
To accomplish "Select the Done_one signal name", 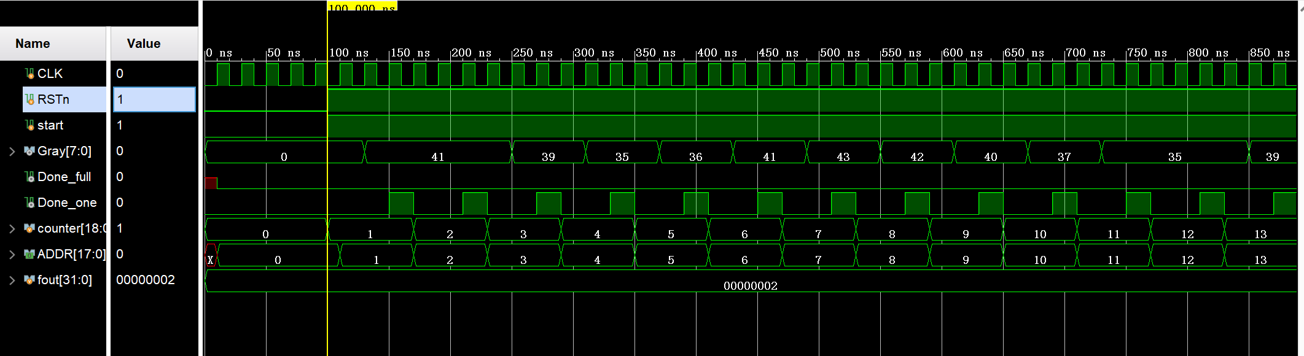I will [x=67, y=203].
